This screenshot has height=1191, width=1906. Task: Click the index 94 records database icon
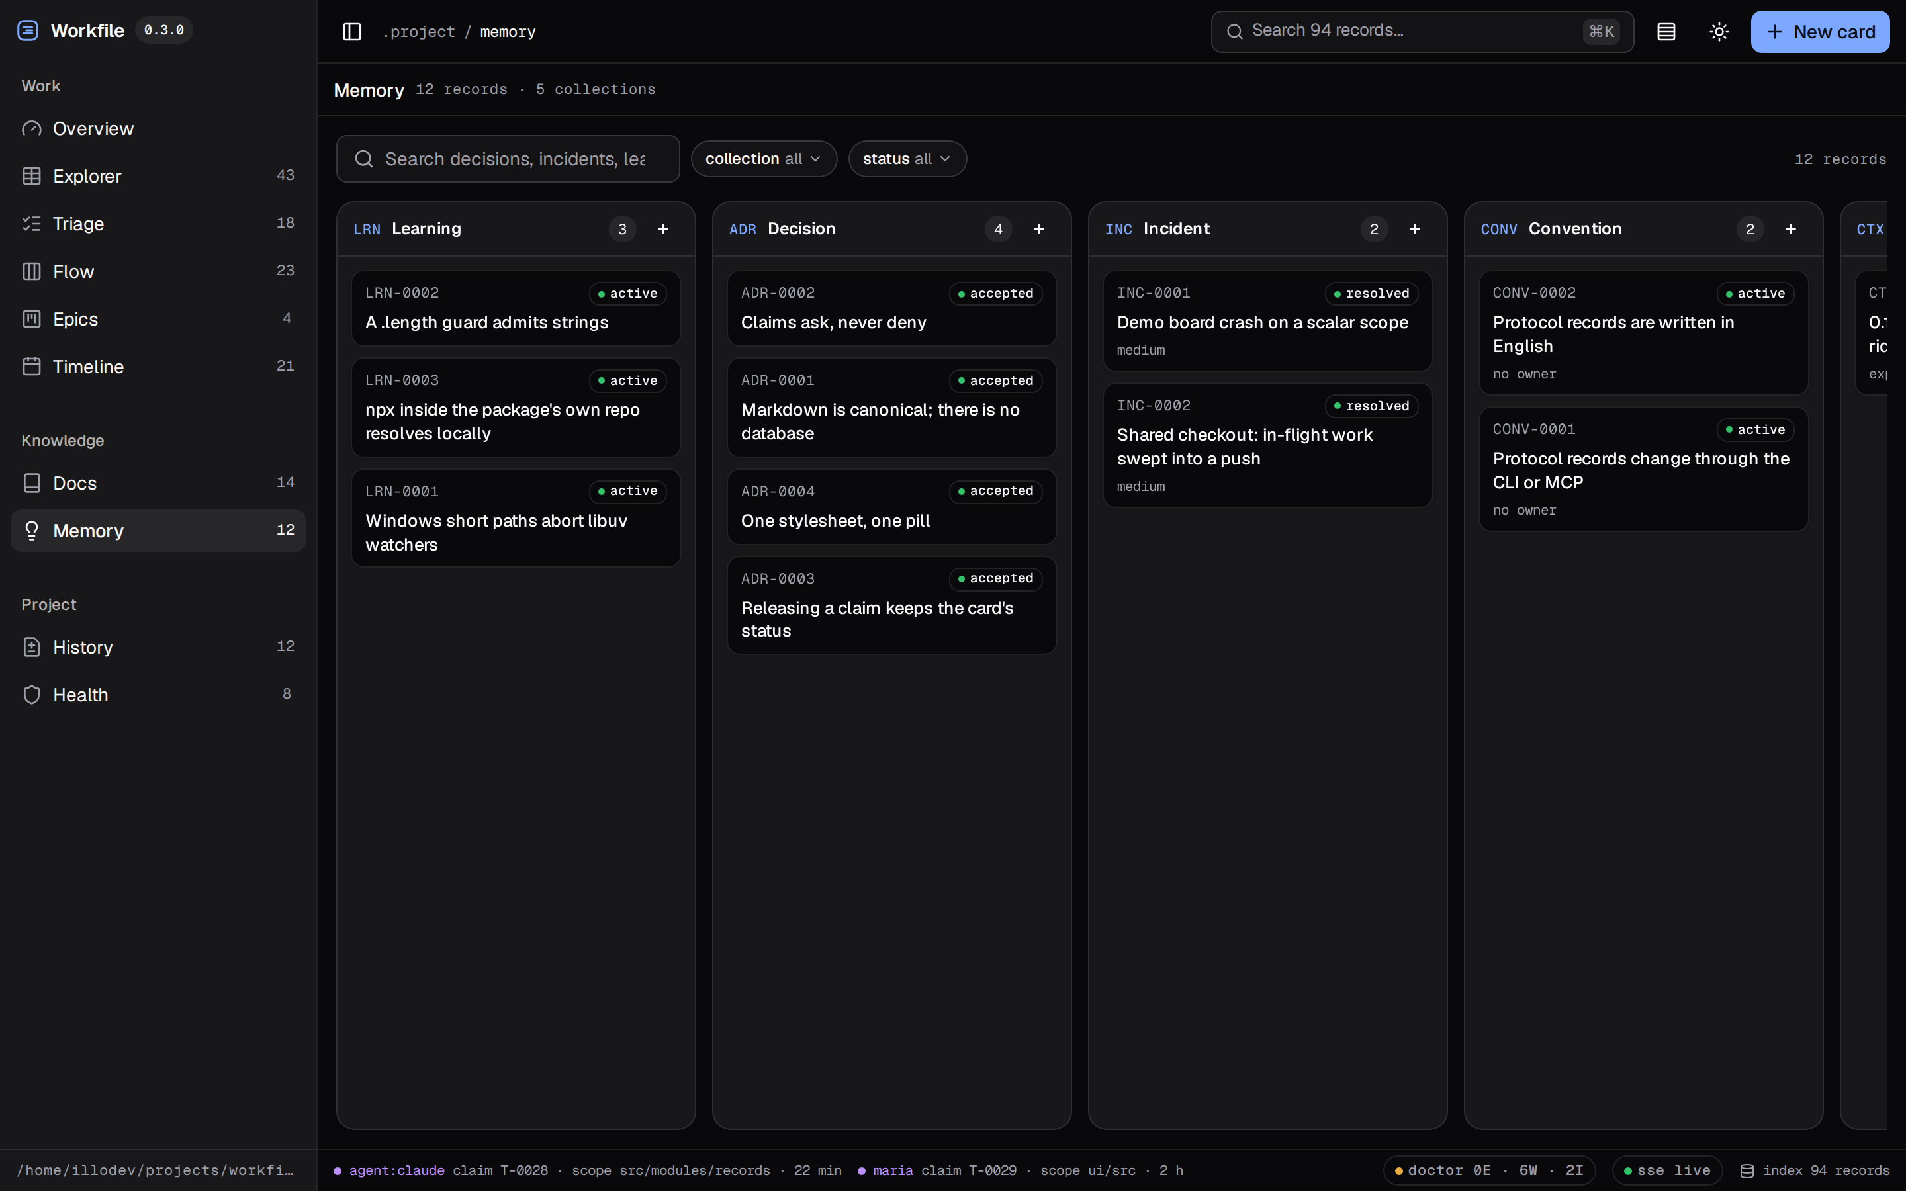tap(1746, 1170)
